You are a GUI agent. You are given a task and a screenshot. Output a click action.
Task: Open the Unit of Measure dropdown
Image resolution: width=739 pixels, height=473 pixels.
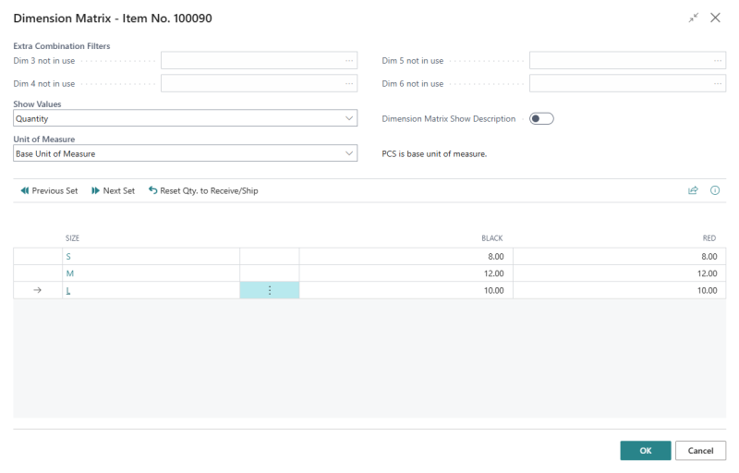click(349, 153)
